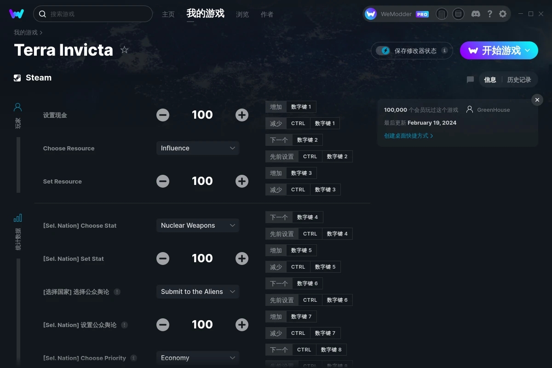Screen dimensions: 552x368
Task: Toggle the 保存修改器状态 switch
Action: click(383, 51)
